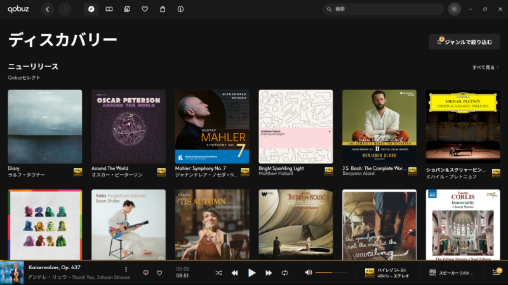Click the track info icon in player
The width and height of the screenshot is (508, 285).
coord(146,272)
